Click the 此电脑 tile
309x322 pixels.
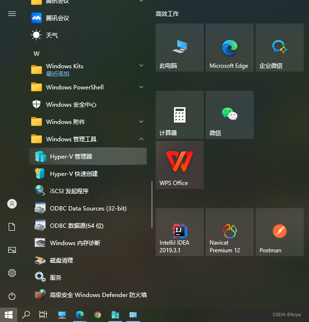click(180, 48)
